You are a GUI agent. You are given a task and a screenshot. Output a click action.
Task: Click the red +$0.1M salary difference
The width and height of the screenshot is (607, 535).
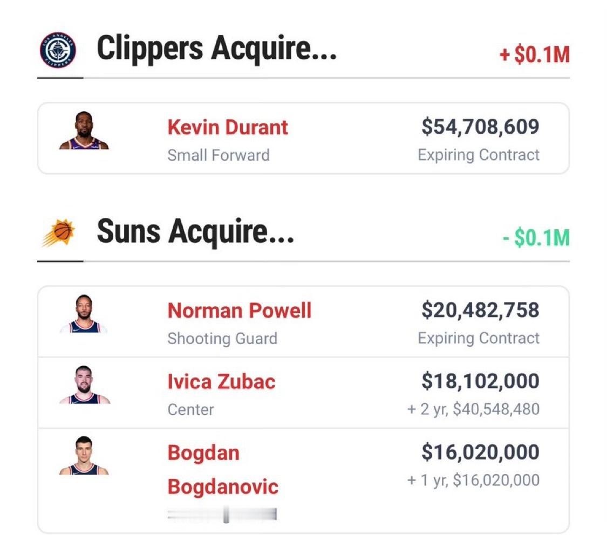pos(535,54)
